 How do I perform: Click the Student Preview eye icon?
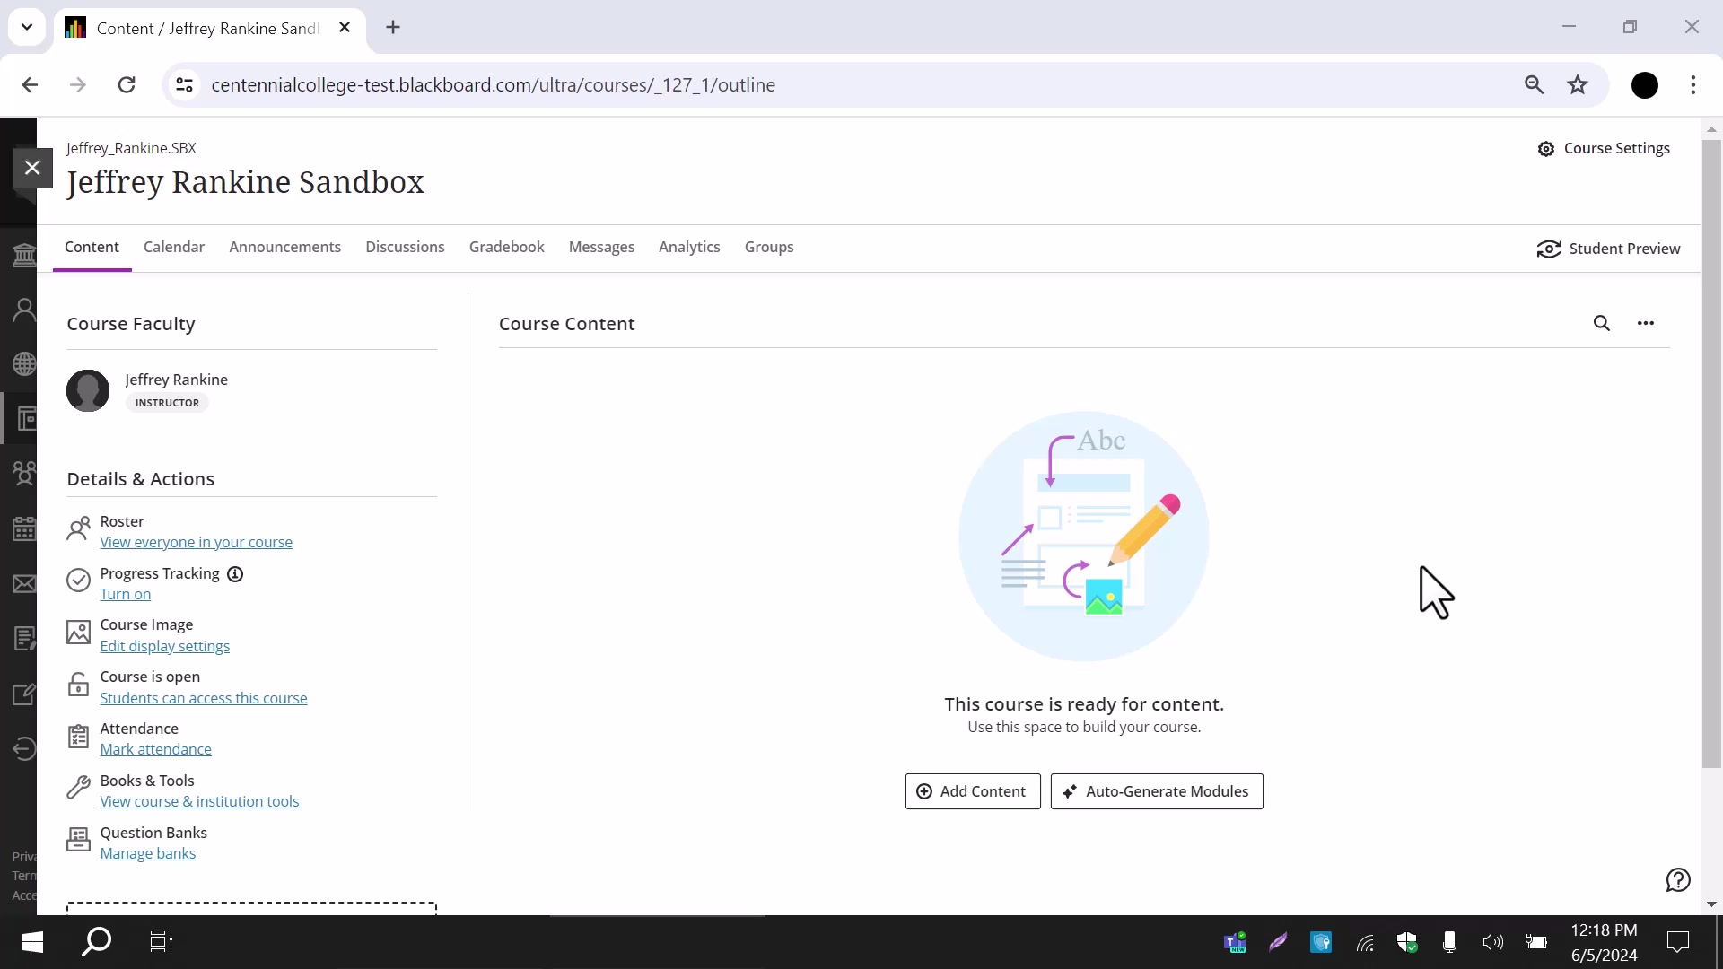coord(1549,249)
